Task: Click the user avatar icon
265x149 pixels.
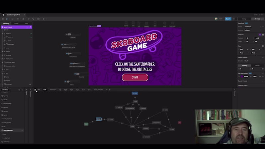Action: coord(216,19)
